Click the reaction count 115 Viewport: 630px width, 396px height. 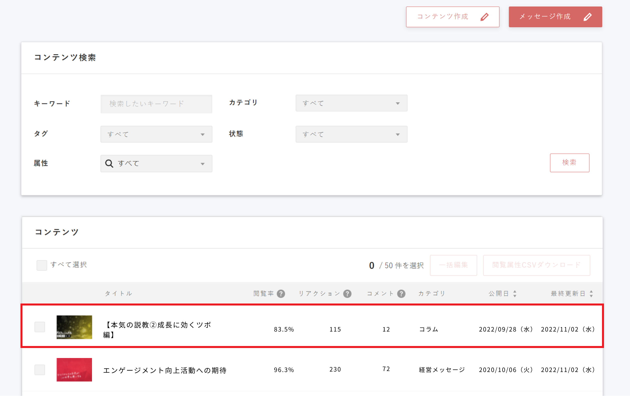[335, 329]
